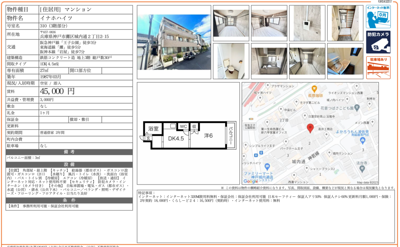Click the bus stop icon above 阪急王子公園駅前
Viewport: 400px width, 247px height.
click(251, 119)
